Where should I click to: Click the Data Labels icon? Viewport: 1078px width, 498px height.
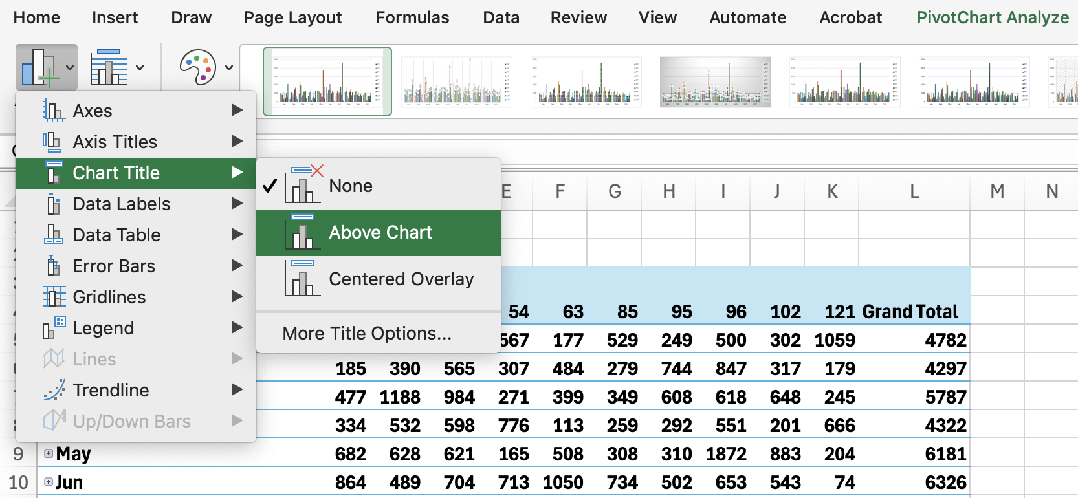[54, 204]
